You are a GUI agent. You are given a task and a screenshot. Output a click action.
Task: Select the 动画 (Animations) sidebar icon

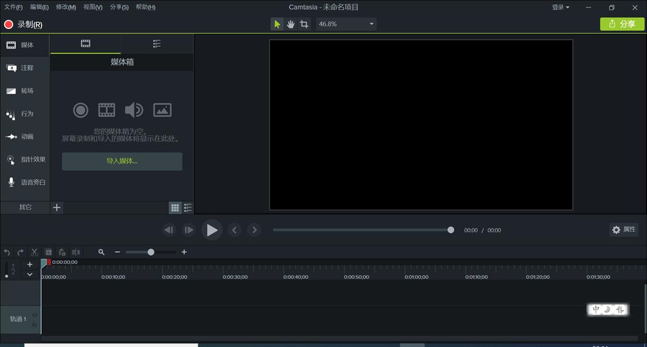click(25, 136)
